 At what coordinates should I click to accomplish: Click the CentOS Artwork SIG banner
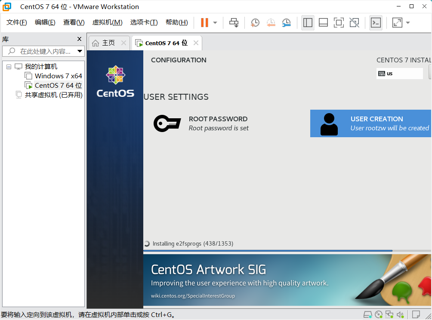287,280
